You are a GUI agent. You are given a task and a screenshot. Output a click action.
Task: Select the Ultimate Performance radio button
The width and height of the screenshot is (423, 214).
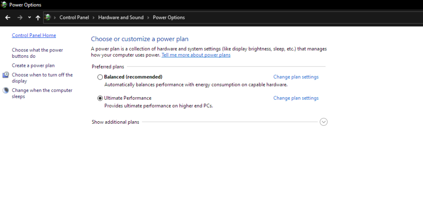coord(100,98)
